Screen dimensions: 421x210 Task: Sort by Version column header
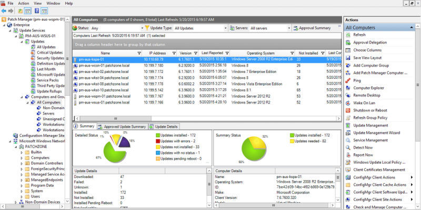(186, 53)
